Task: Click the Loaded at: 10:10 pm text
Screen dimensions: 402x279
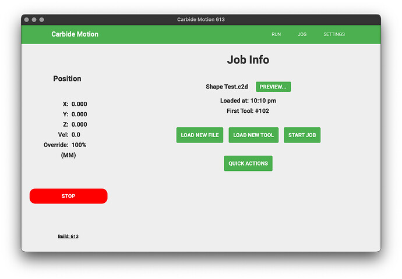Action: pos(248,101)
